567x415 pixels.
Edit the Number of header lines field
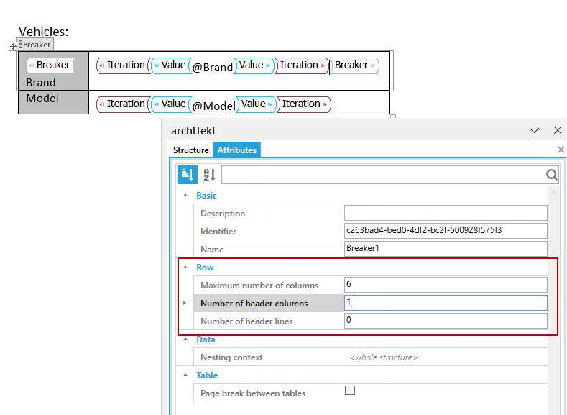coord(446,321)
